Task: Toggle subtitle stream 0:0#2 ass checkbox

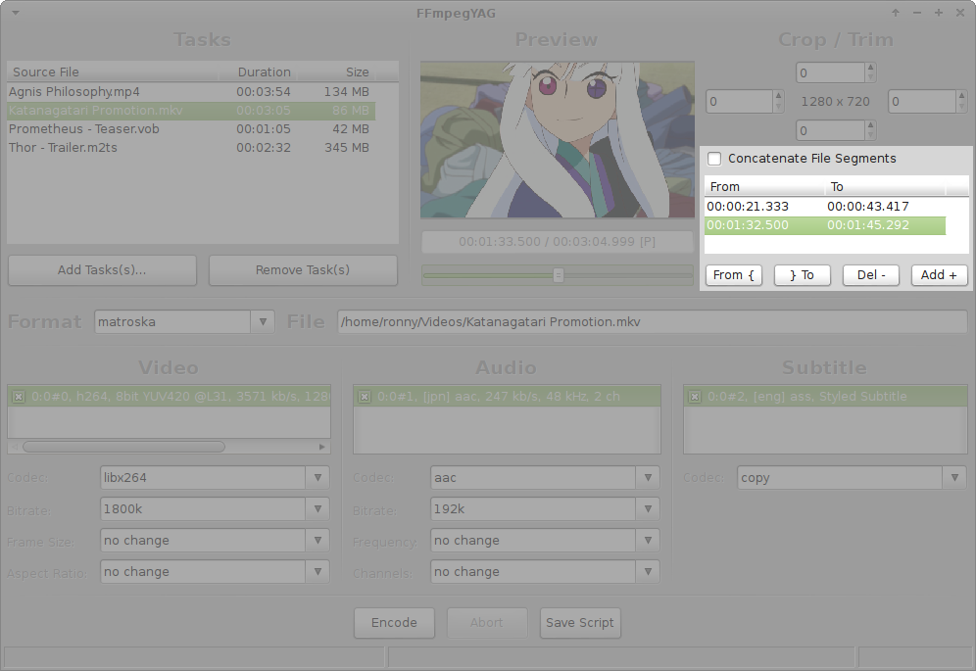Action: coord(695,397)
